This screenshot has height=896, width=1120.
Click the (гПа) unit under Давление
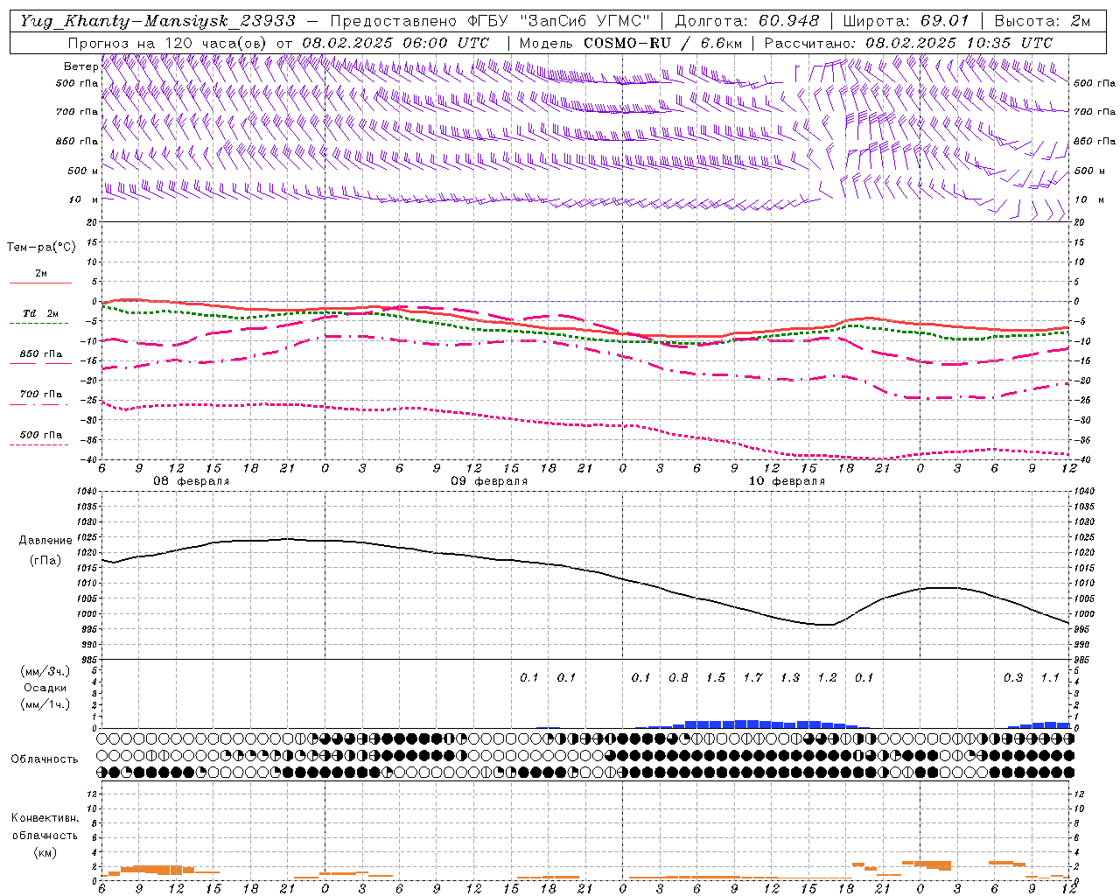click(45, 560)
